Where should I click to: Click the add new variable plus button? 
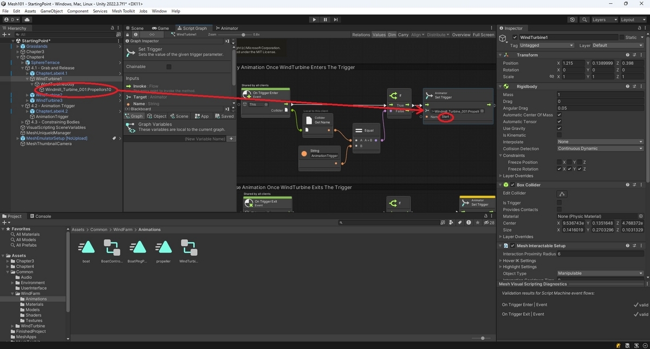pyautogui.click(x=231, y=139)
